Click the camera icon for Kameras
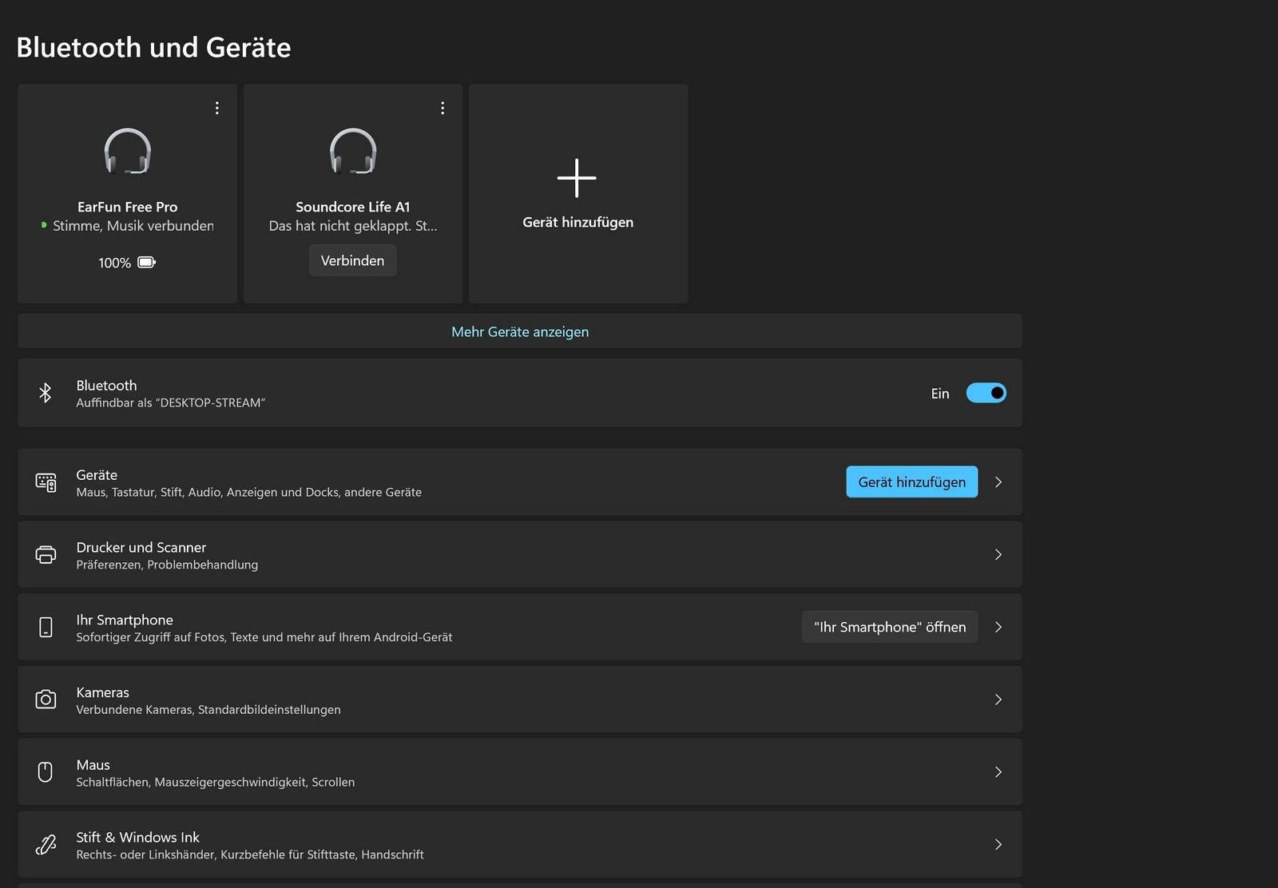This screenshot has width=1278, height=888. click(46, 700)
